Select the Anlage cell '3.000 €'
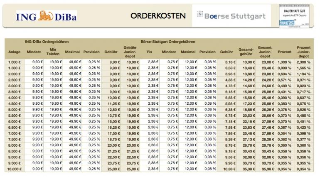Screen dimensions: 320x177 tap(14, 86)
